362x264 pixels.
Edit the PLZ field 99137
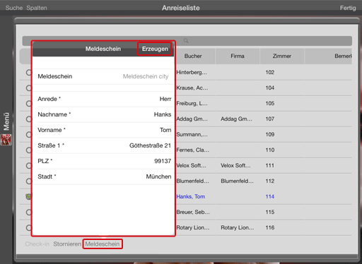tap(104, 161)
